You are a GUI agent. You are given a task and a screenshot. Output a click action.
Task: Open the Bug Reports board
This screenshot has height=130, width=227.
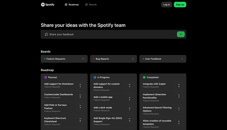[x=113, y=59]
